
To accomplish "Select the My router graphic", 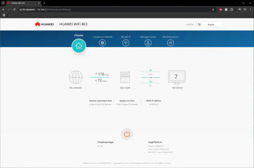I will [125, 77].
